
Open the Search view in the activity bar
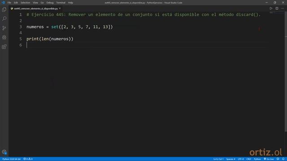pyautogui.click(x=4, y=19)
